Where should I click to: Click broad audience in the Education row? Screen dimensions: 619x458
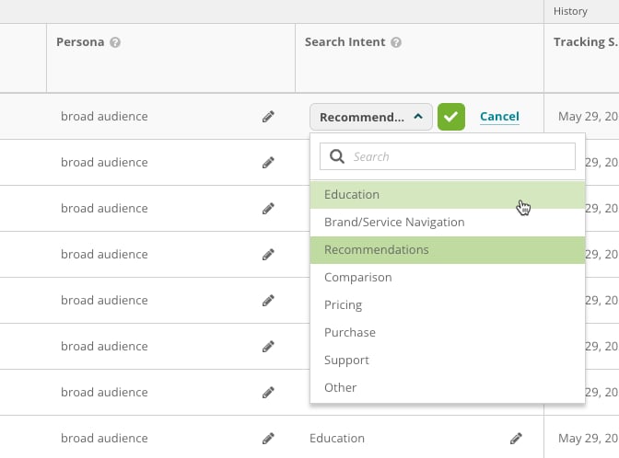(x=104, y=439)
